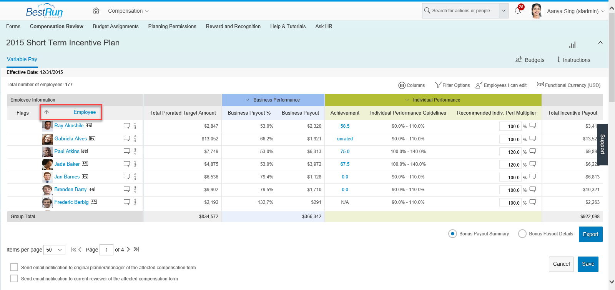
Task: Open the Compensation Review tab
Action: pos(57,26)
